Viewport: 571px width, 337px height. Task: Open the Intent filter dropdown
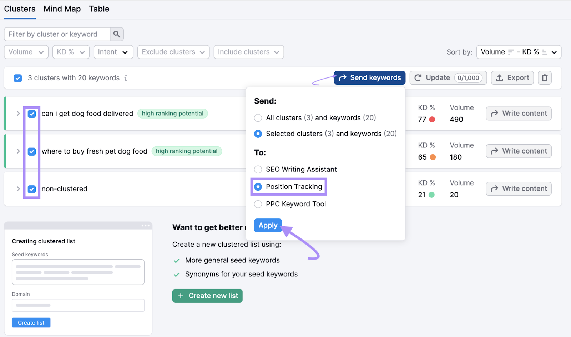coord(113,52)
